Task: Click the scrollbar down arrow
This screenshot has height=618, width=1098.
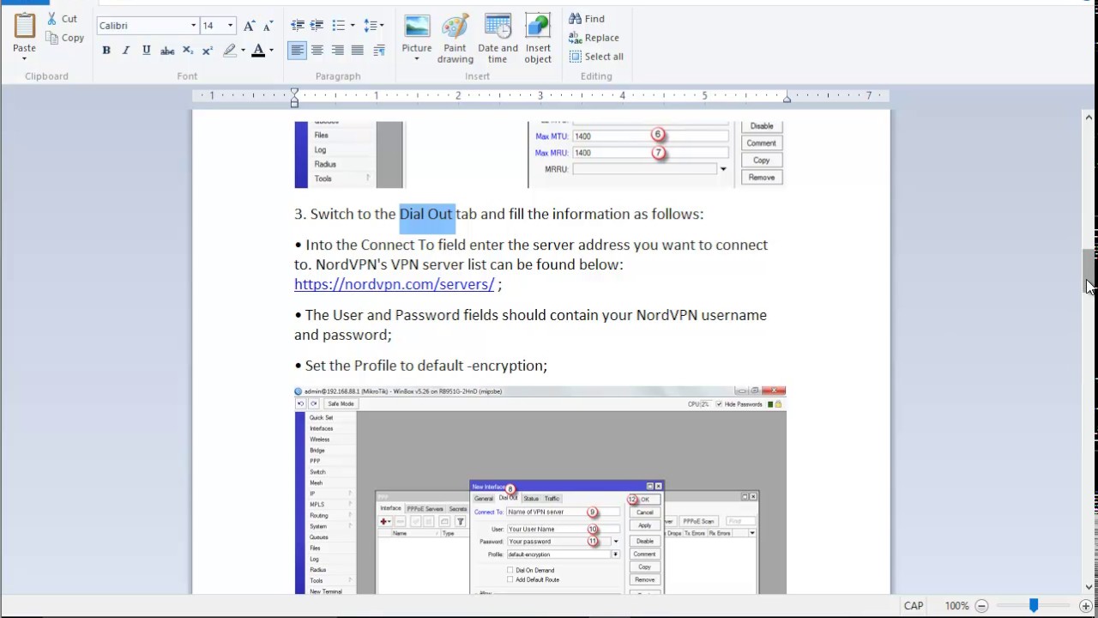Action: point(1089,587)
